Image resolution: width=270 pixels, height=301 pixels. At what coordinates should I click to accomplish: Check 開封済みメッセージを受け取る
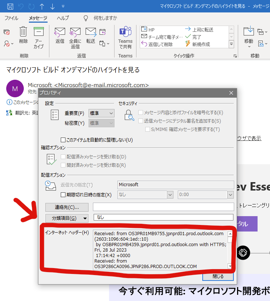point(63,165)
